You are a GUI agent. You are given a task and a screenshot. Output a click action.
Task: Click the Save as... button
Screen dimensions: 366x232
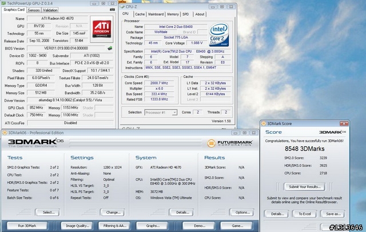pyautogui.click(x=333, y=214)
